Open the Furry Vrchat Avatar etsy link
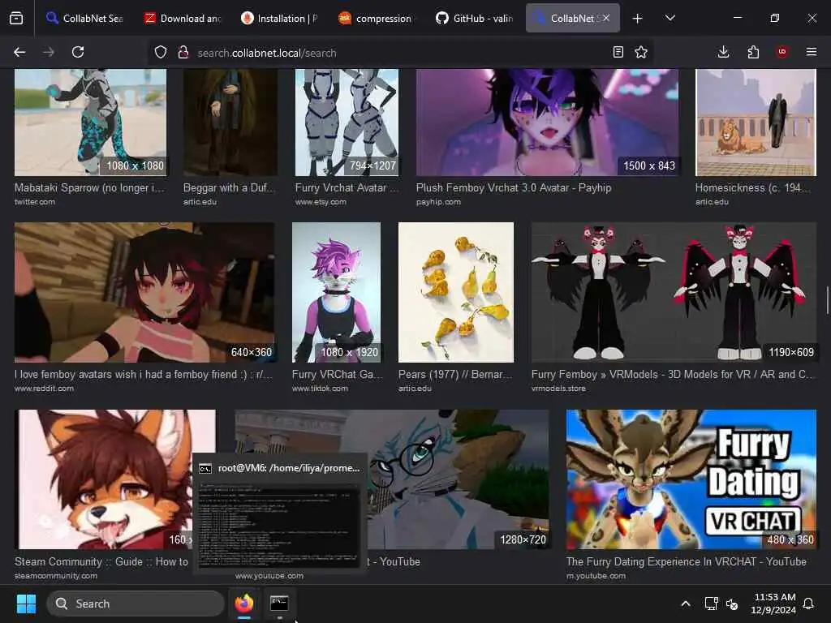 pyautogui.click(x=347, y=187)
